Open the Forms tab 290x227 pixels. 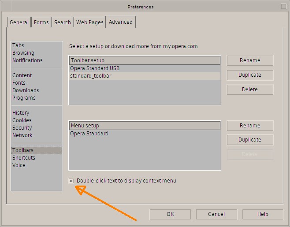[41, 22]
